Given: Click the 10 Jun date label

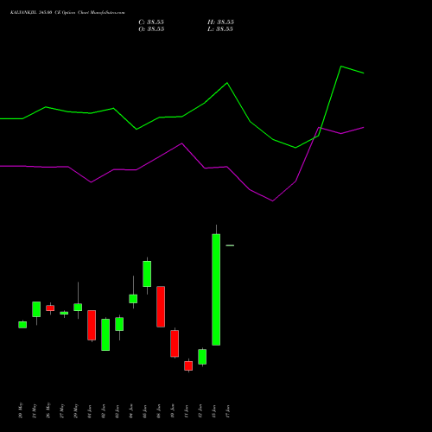Looking at the screenshot, I should point(173,411).
